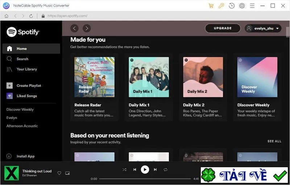Open the shopping cart purchase icon
290x185 pixels.
pos(211,6)
